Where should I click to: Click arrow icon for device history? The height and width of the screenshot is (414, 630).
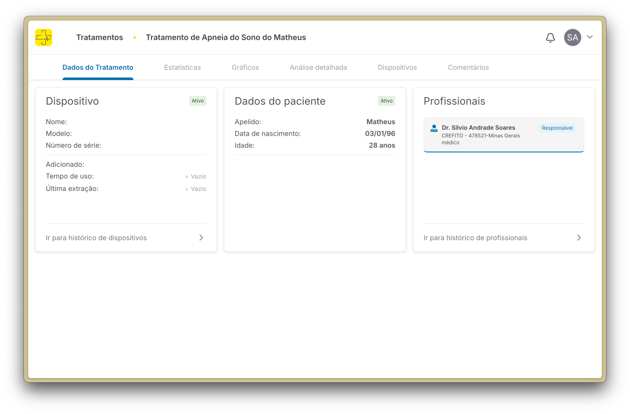201,238
